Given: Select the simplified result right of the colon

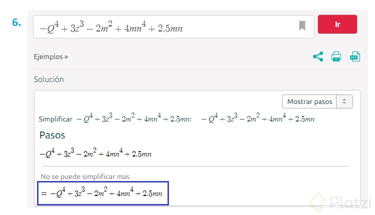Looking at the screenshot, I should 258,117.
